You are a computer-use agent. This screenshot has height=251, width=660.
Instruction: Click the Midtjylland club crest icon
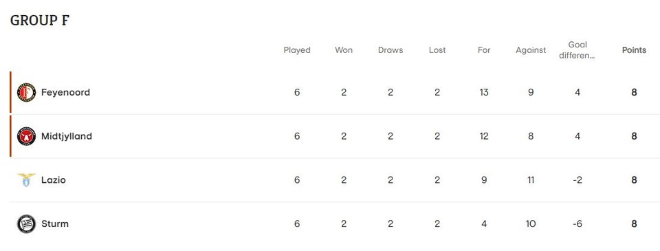[26, 136]
